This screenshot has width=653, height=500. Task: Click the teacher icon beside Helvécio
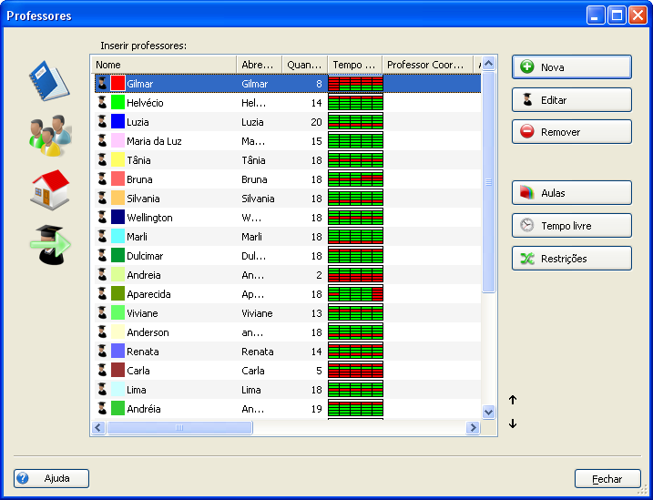(102, 103)
